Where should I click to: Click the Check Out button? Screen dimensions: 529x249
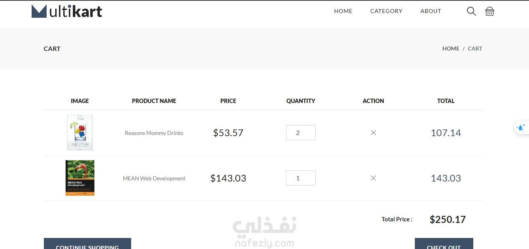pyautogui.click(x=444, y=243)
